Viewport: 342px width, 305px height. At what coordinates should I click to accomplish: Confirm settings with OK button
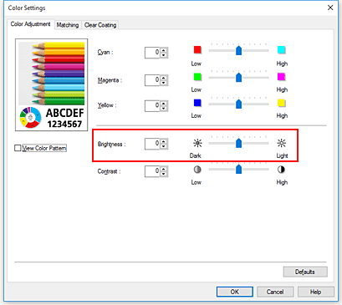point(235,292)
